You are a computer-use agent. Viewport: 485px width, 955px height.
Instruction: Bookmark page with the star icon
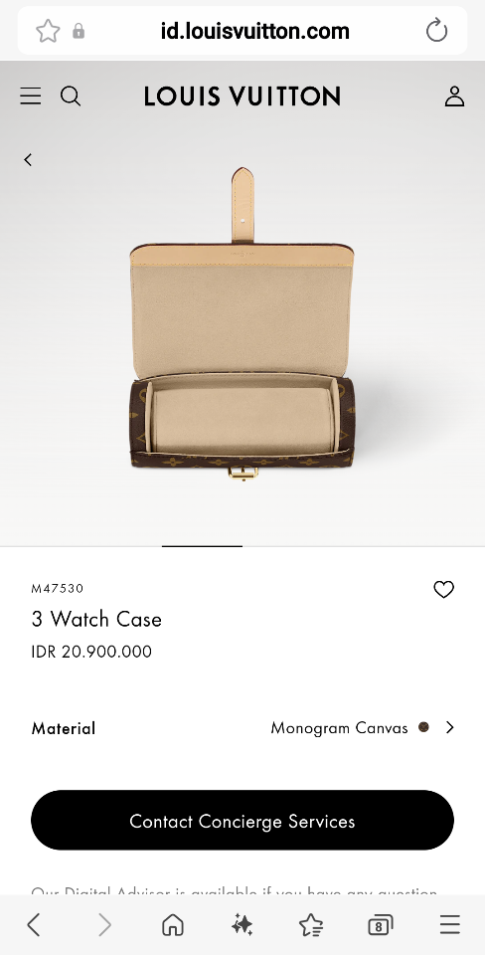(48, 31)
